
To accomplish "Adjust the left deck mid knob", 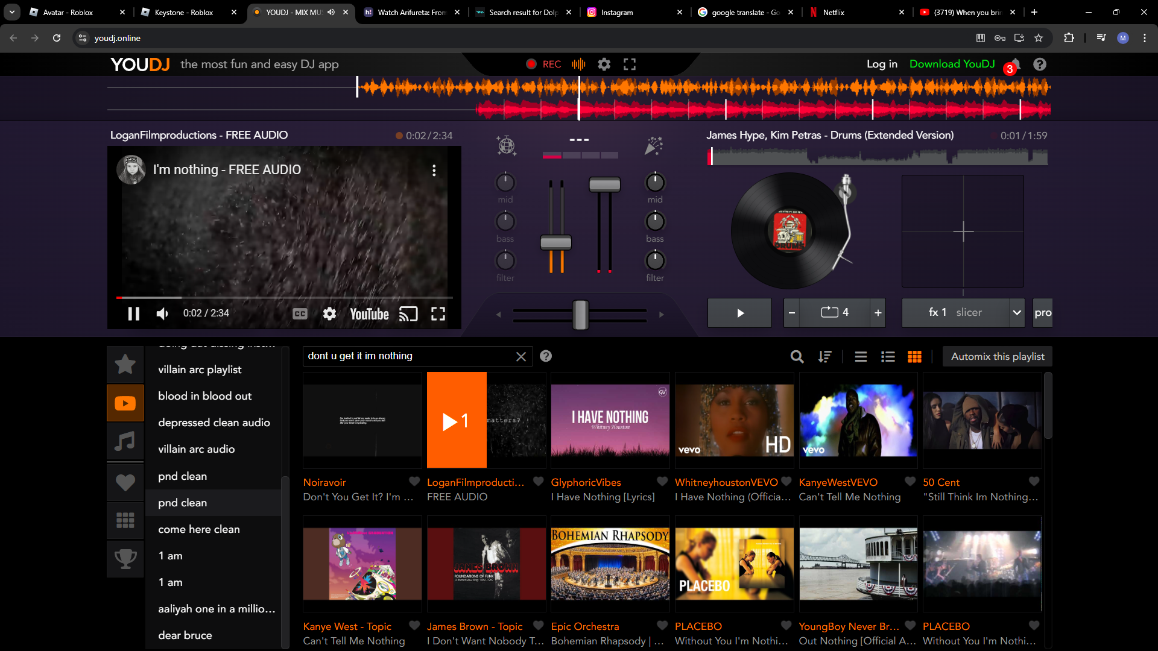I will click(505, 182).
